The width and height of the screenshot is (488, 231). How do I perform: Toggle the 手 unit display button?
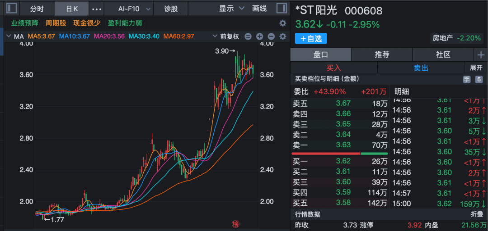point(467,79)
